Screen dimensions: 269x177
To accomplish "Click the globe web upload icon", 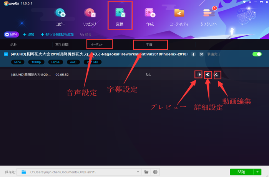I will (x=155, y=172).
